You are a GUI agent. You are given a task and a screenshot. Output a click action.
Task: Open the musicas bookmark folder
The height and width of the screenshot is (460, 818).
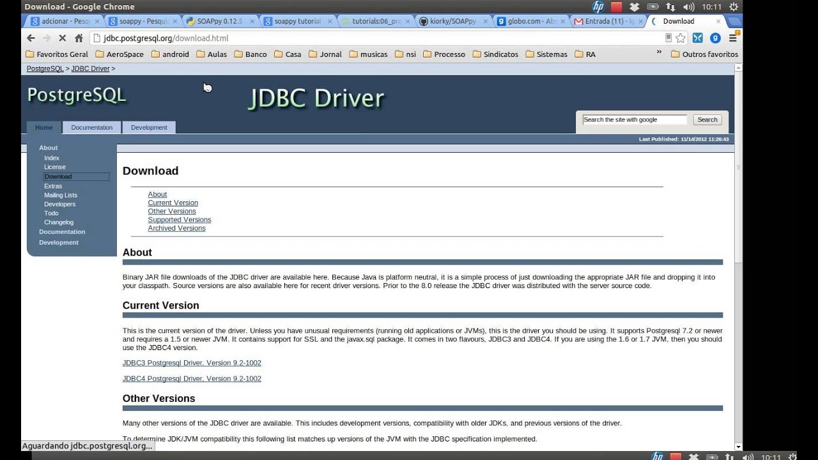(x=368, y=54)
